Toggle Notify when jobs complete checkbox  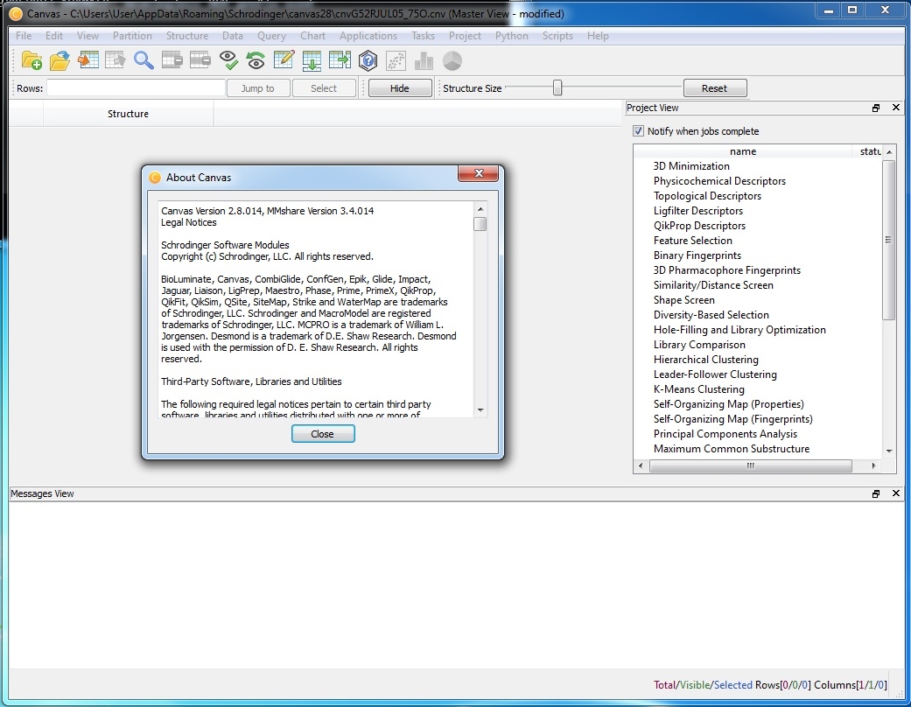pyautogui.click(x=638, y=131)
